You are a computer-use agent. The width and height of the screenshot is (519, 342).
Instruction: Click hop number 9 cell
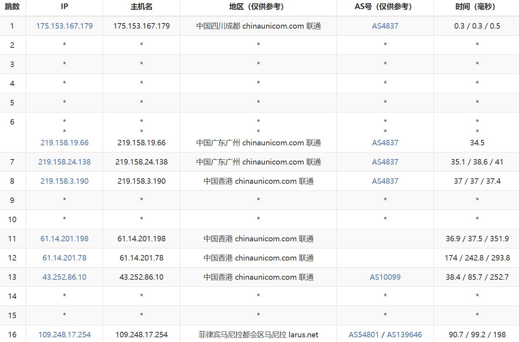click(x=13, y=200)
